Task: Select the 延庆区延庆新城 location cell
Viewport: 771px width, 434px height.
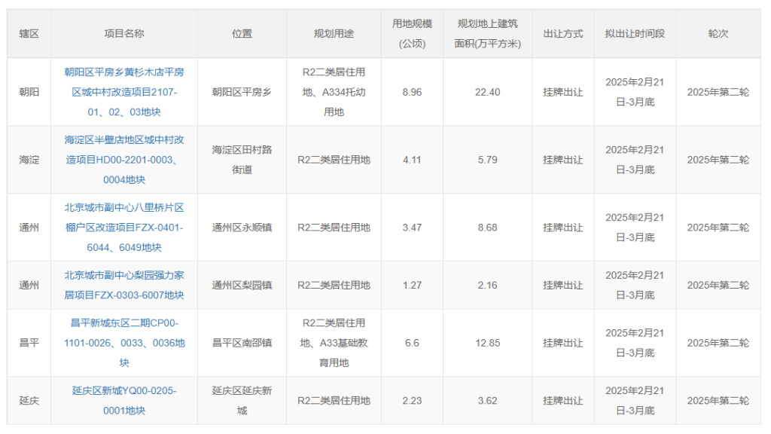Action: click(x=242, y=401)
